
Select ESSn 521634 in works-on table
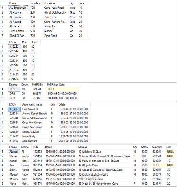point(15,79)
